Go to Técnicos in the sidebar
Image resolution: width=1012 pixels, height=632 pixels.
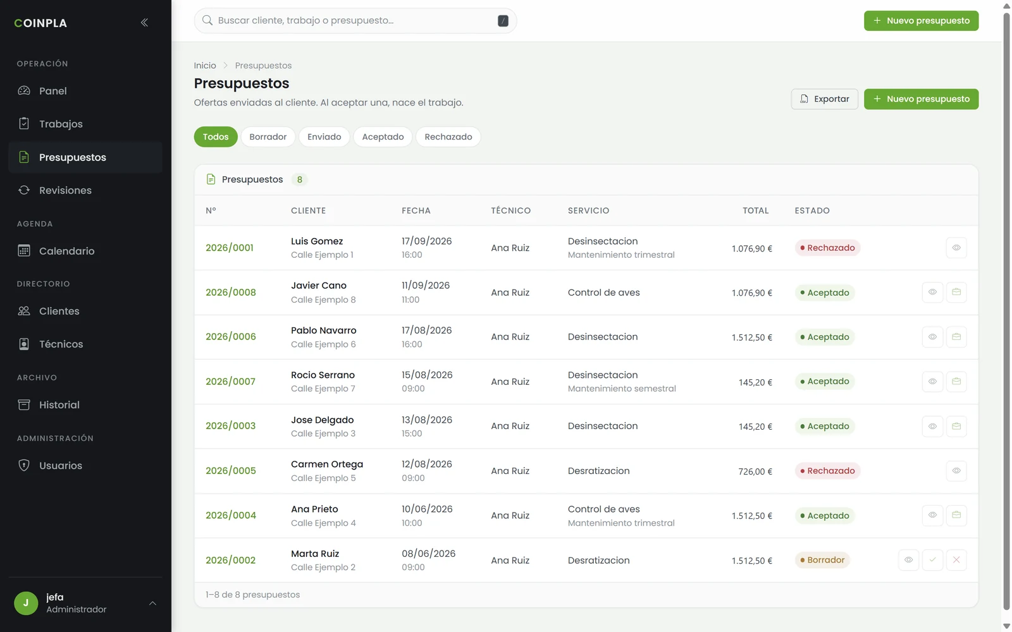(x=85, y=344)
